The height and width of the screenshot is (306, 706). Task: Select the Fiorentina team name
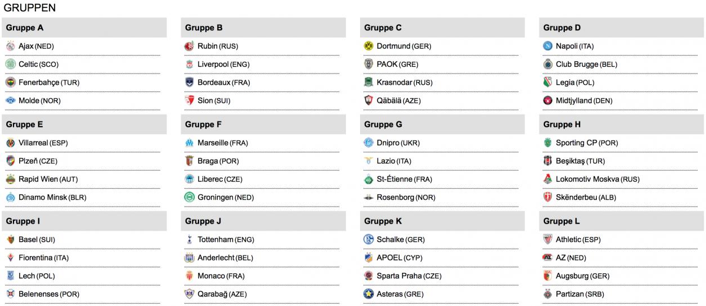click(35, 258)
